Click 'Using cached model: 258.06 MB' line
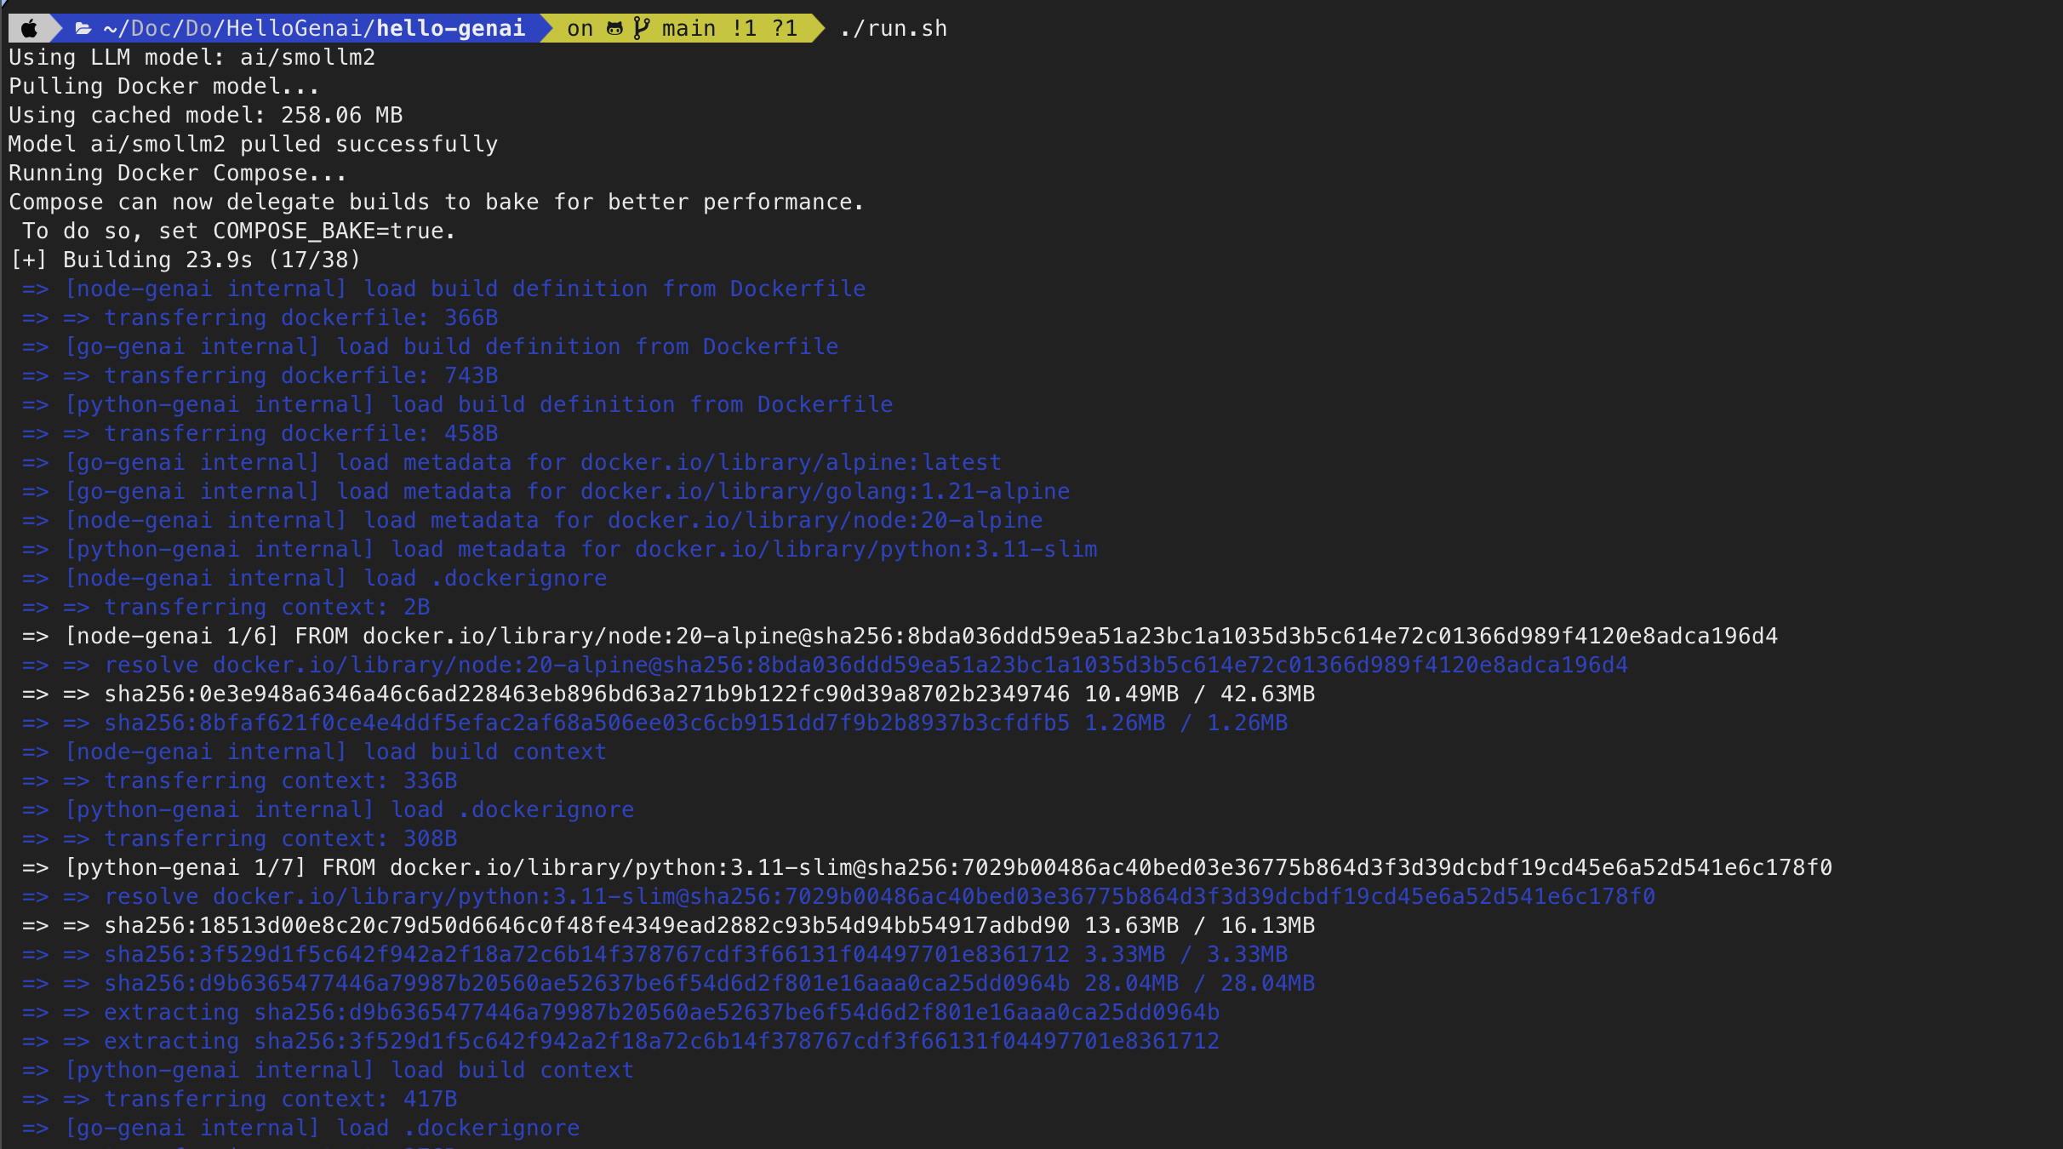The image size is (2063, 1149). tap(205, 116)
